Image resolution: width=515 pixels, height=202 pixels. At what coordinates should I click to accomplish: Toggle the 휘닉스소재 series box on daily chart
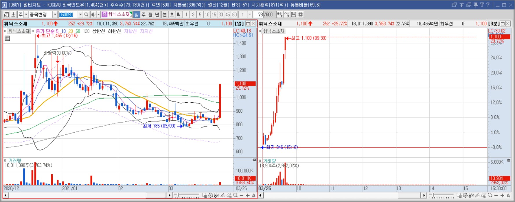5,31
